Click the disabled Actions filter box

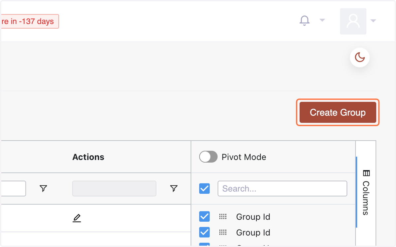click(114, 188)
